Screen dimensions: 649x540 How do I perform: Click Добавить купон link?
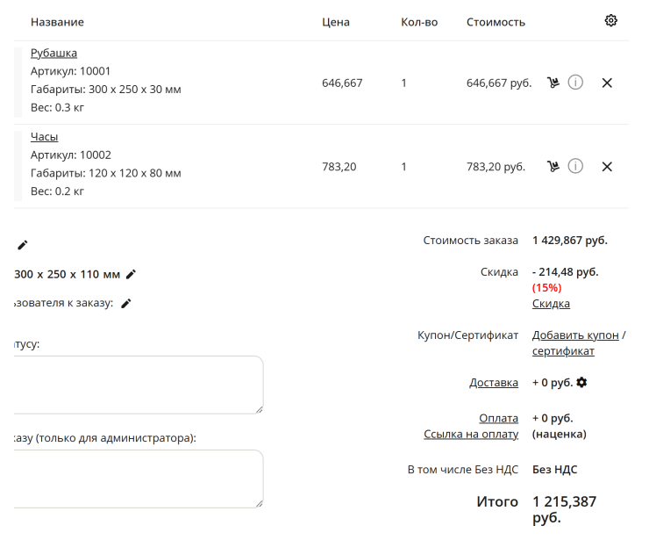(575, 335)
